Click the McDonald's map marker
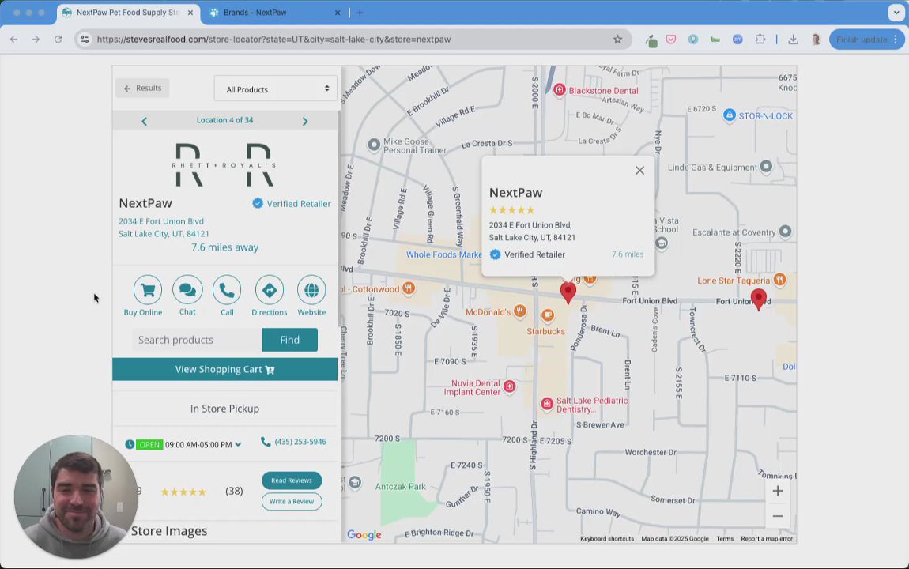This screenshot has height=569, width=909. tap(520, 311)
